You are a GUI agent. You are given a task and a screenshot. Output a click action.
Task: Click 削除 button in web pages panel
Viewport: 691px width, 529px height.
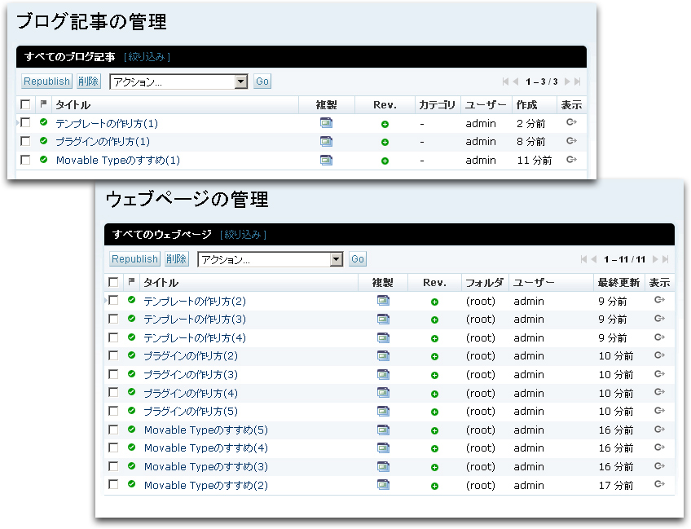tap(177, 258)
